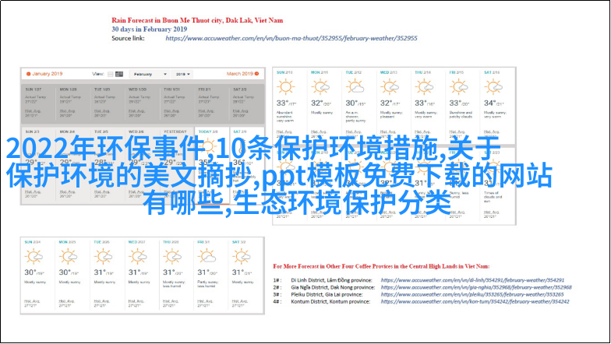Click the Hist. Avg. link under SUN 2/24
The height and width of the screenshot is (344, 611).
tap(33, 300)
